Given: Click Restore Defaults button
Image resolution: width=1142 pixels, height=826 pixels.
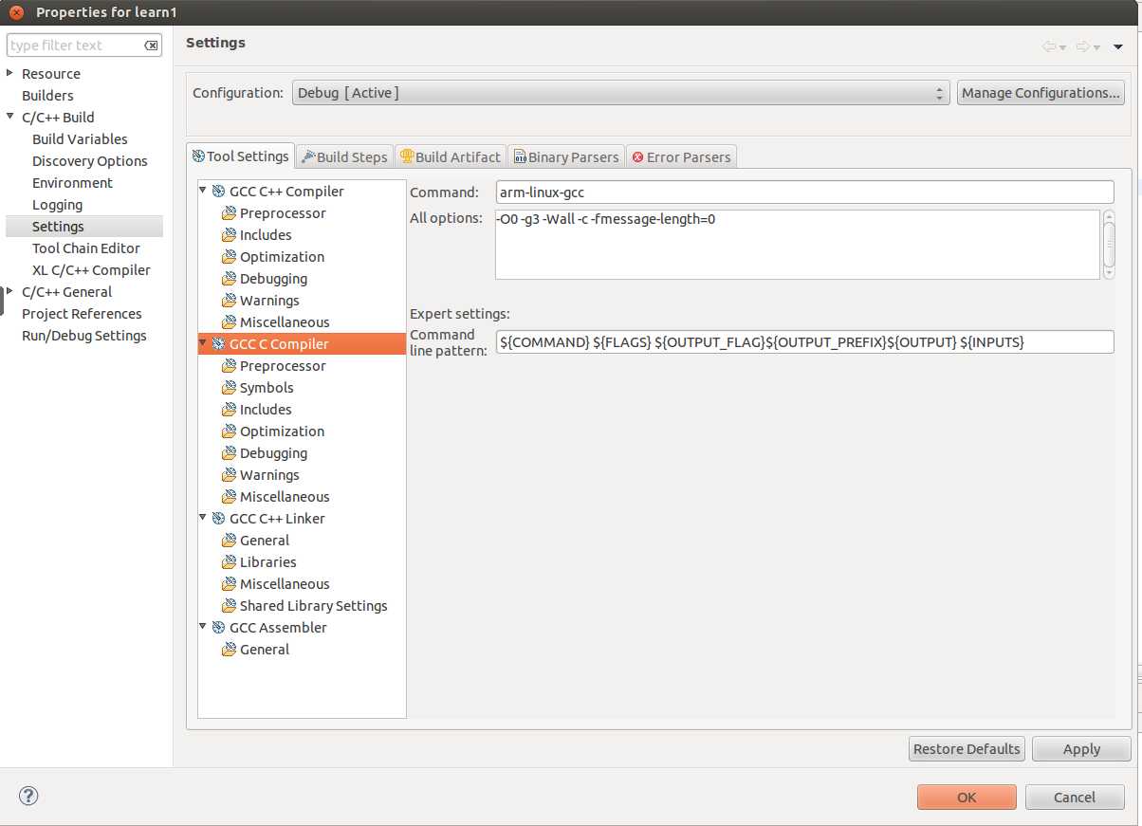Looking at the screenshot, I should (x=967, y=748).
